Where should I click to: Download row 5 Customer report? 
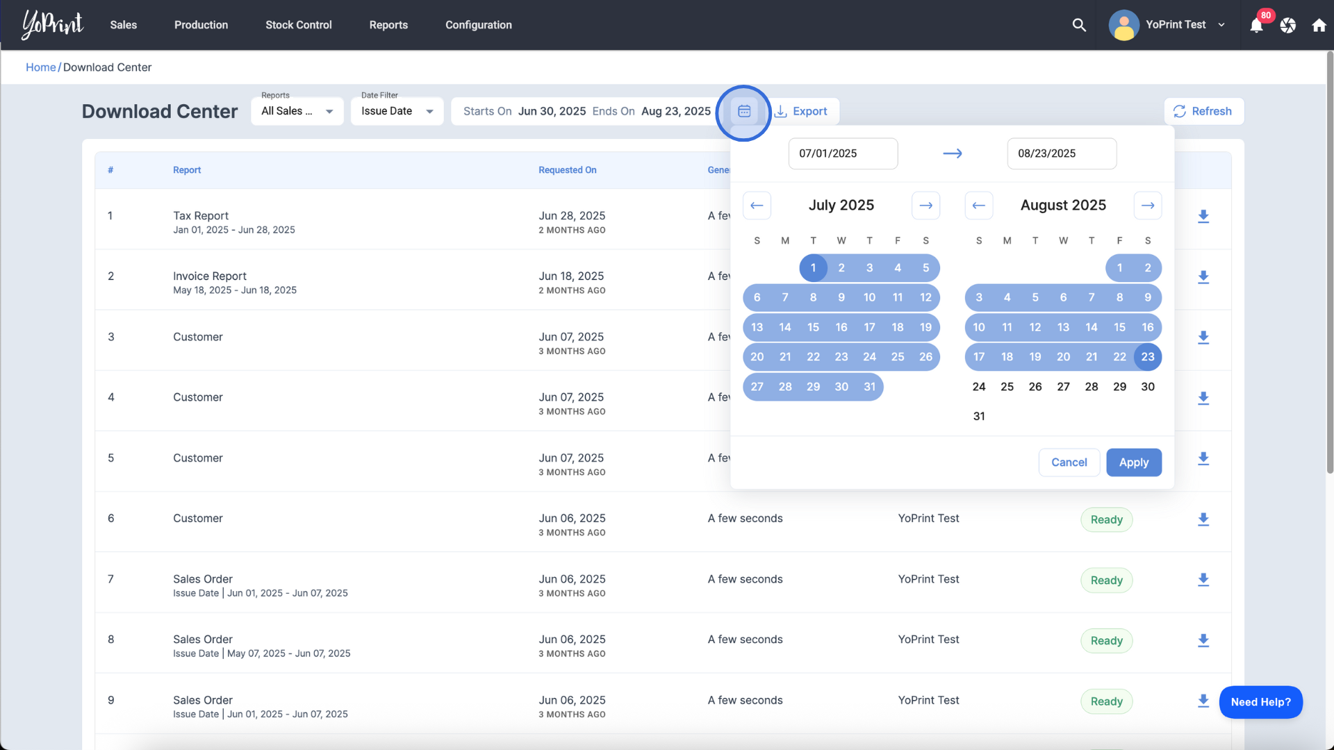coord(1203,459)
